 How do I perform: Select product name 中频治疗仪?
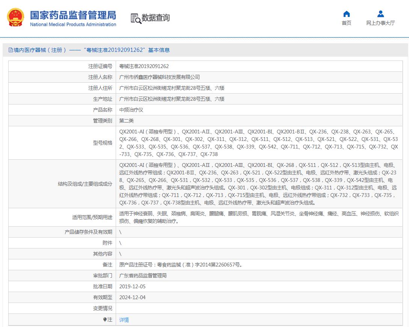131,110
